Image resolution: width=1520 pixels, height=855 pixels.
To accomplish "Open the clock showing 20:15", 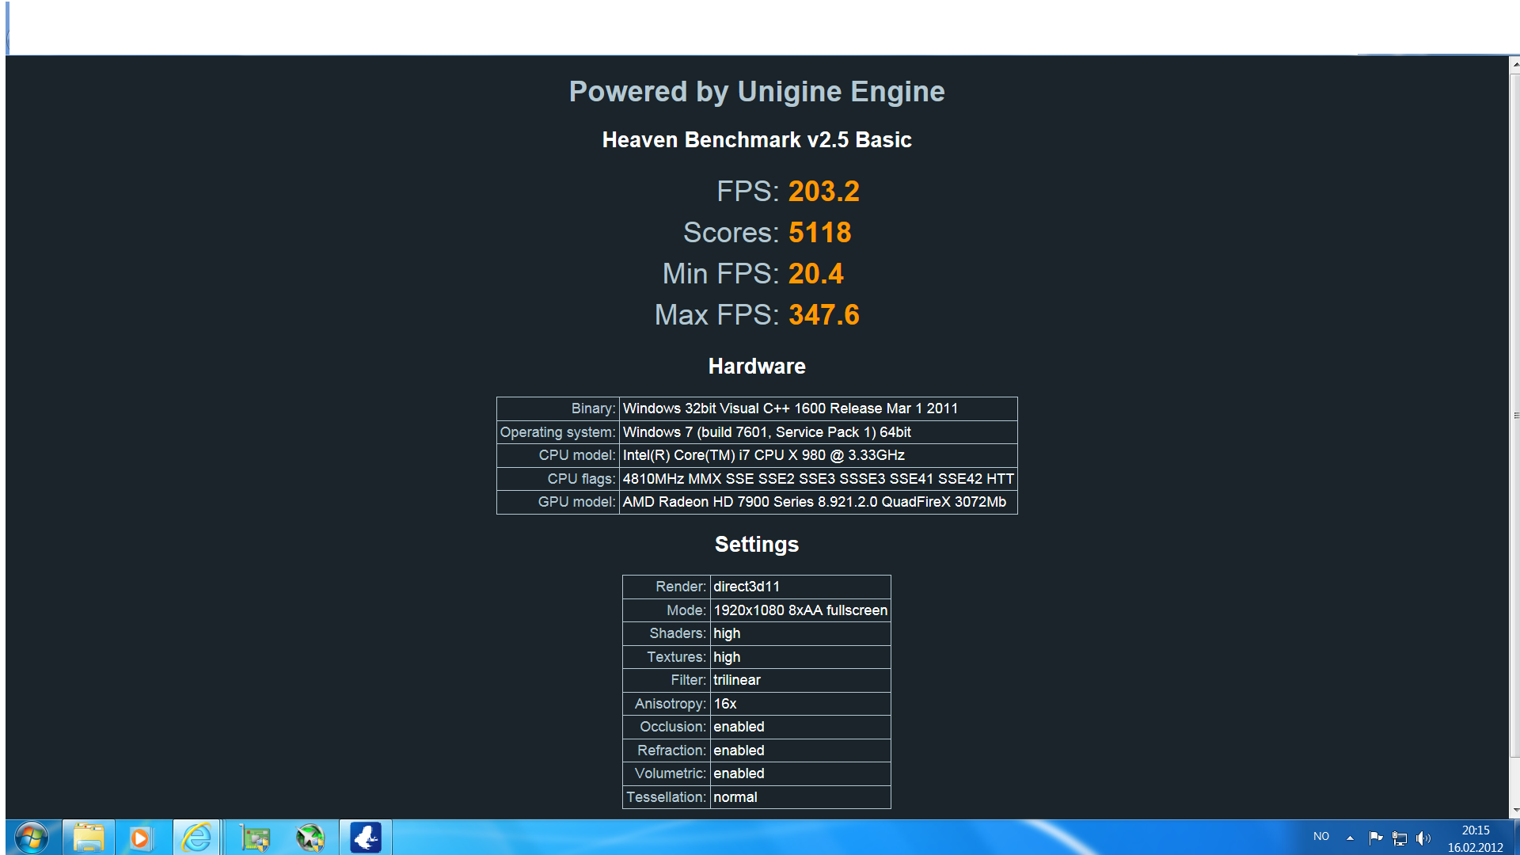I will (x=1476, y=838).
